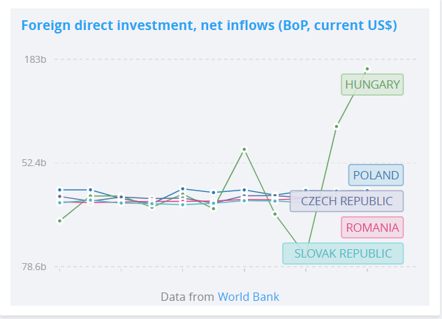Click the 78.6b y-axis label
The image size is (442, 319).
[34, 267]
